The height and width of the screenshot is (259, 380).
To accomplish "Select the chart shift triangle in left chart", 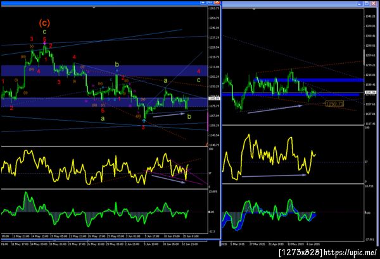I will point(94,8).
